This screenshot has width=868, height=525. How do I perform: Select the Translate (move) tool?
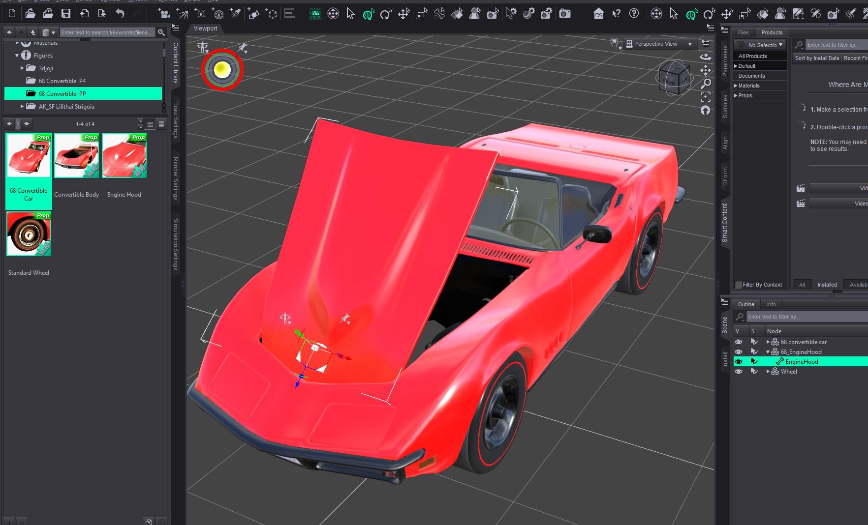coord(403,14)
